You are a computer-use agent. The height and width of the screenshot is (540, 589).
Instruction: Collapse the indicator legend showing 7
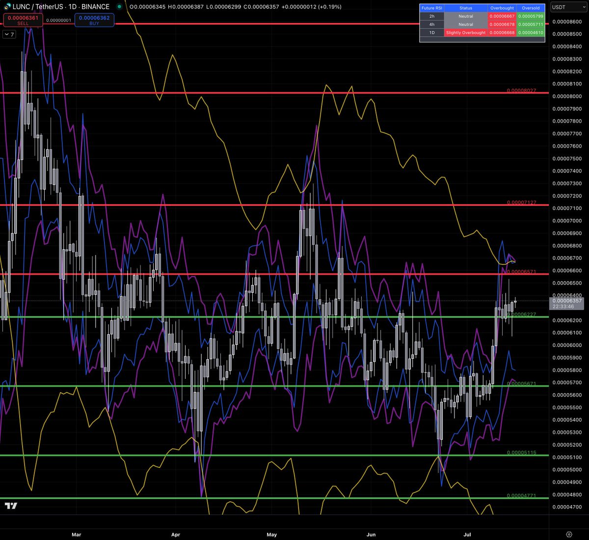pos(9,34)
